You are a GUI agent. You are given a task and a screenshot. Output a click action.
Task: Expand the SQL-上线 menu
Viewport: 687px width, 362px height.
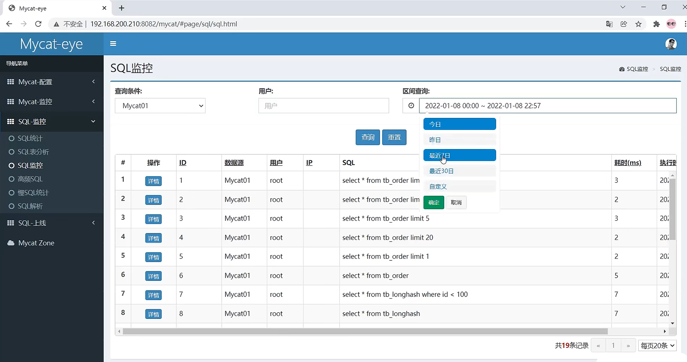(x=52, y=223)
